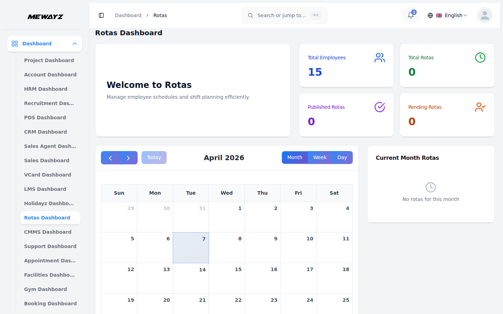Click the next month arrow
This screenshot has height=314, width=503.
(x=128, y=158)
